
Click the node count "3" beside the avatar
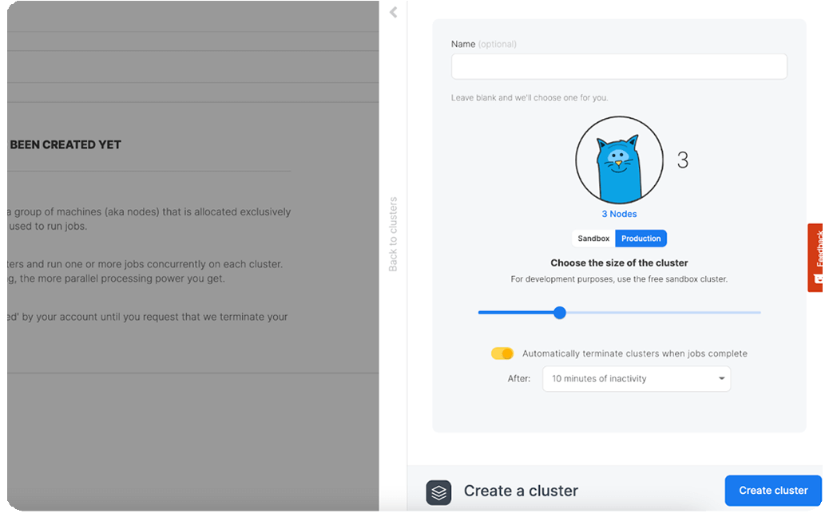pos(680,160)
